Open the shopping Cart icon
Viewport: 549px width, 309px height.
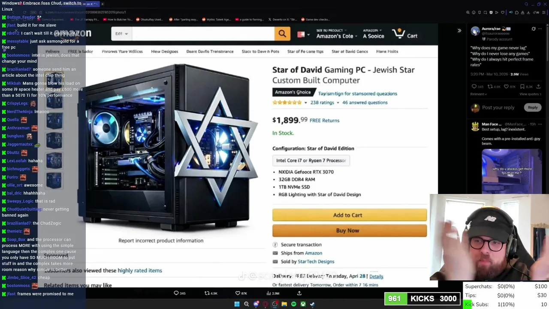tap(405, 34)
